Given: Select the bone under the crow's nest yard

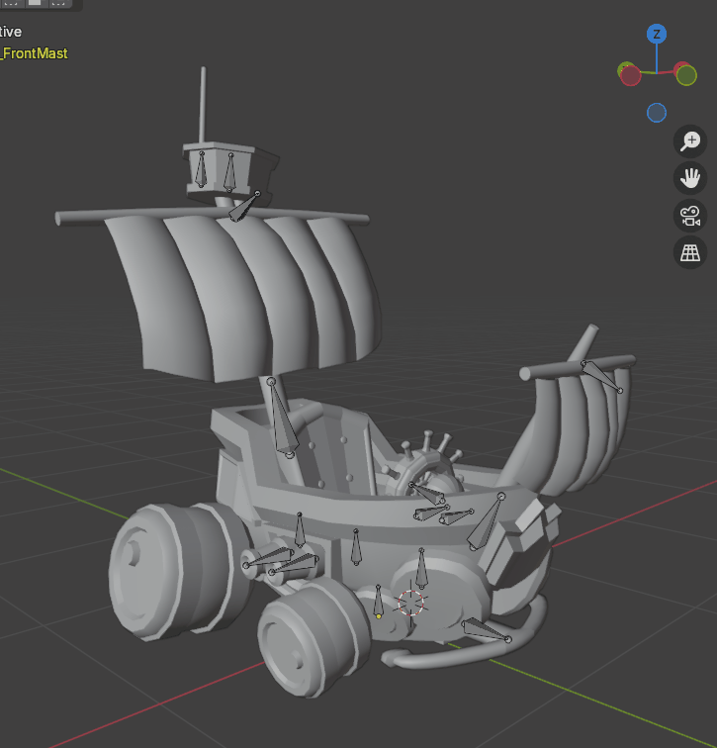Looking at the screenshot, I should tap(244, 207).
